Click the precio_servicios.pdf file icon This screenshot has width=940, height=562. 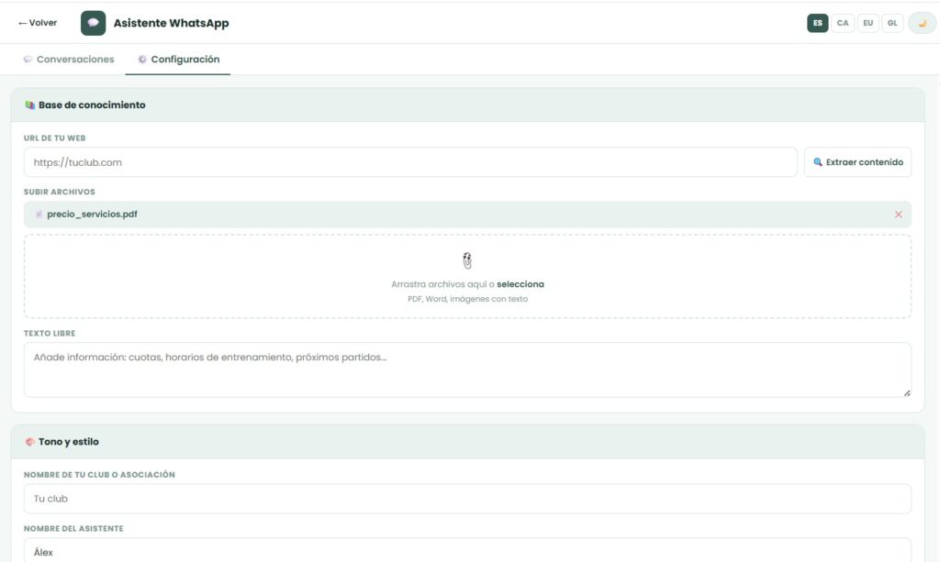(x=39, y=215)
